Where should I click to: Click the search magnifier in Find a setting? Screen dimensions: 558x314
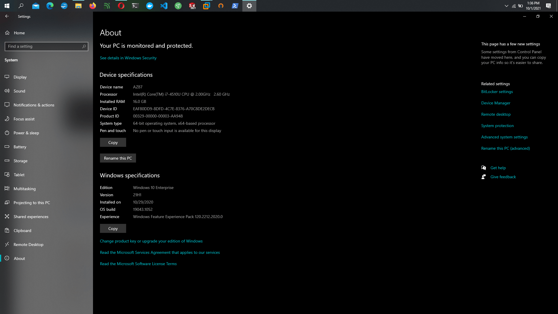click(x=84, y=46)
